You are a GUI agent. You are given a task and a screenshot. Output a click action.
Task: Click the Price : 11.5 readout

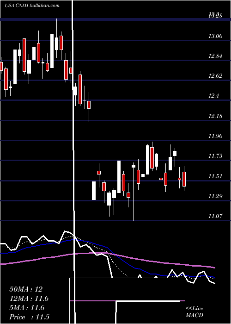click(29, 317)
